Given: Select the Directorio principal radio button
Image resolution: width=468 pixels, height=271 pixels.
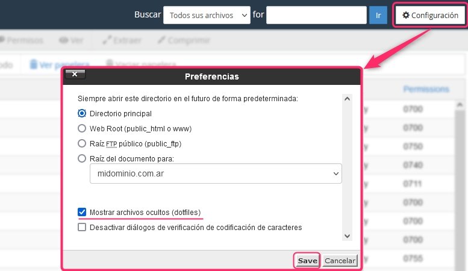Looking at the screenshot, I should [x=82, y=113].
